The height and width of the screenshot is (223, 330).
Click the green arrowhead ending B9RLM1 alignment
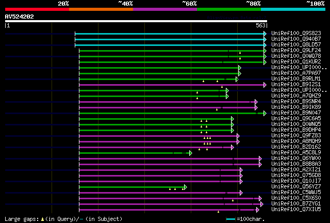point(237,79)
